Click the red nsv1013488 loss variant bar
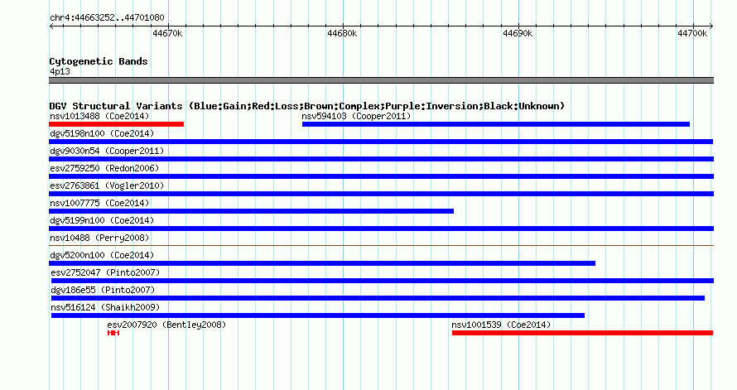This screenshot has width=737, height=390. click(x=116, y=124)
